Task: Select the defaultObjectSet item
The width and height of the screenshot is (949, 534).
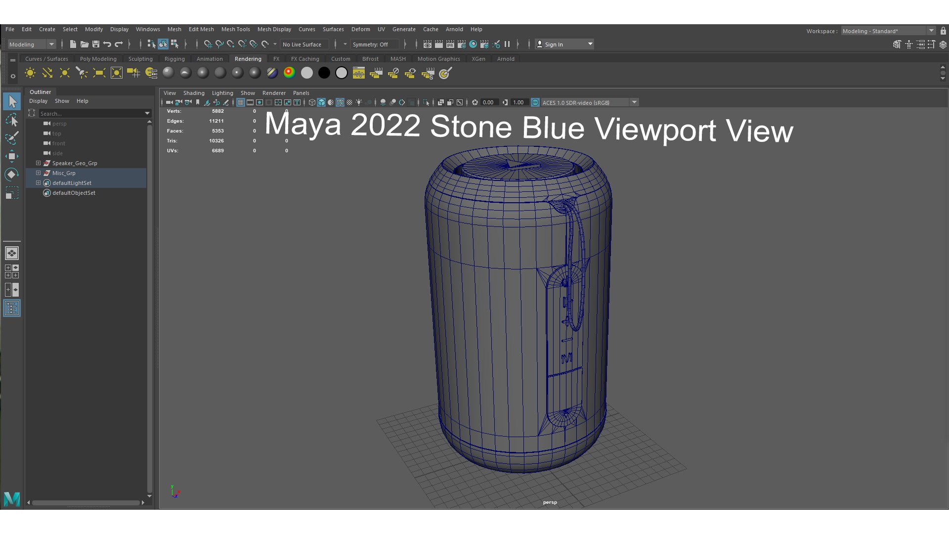Action: tap(74, 193)
